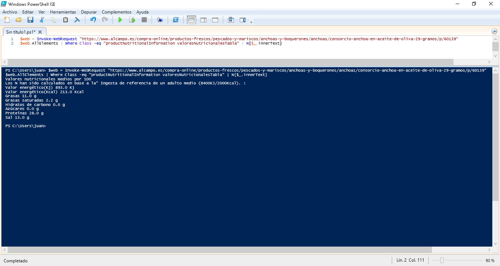Click the zoom slider in the status bar
This screenshot has width=500, height=266.
pos(442,261)
